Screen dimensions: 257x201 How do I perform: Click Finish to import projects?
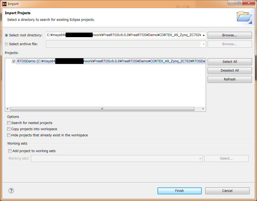[180, 191]
